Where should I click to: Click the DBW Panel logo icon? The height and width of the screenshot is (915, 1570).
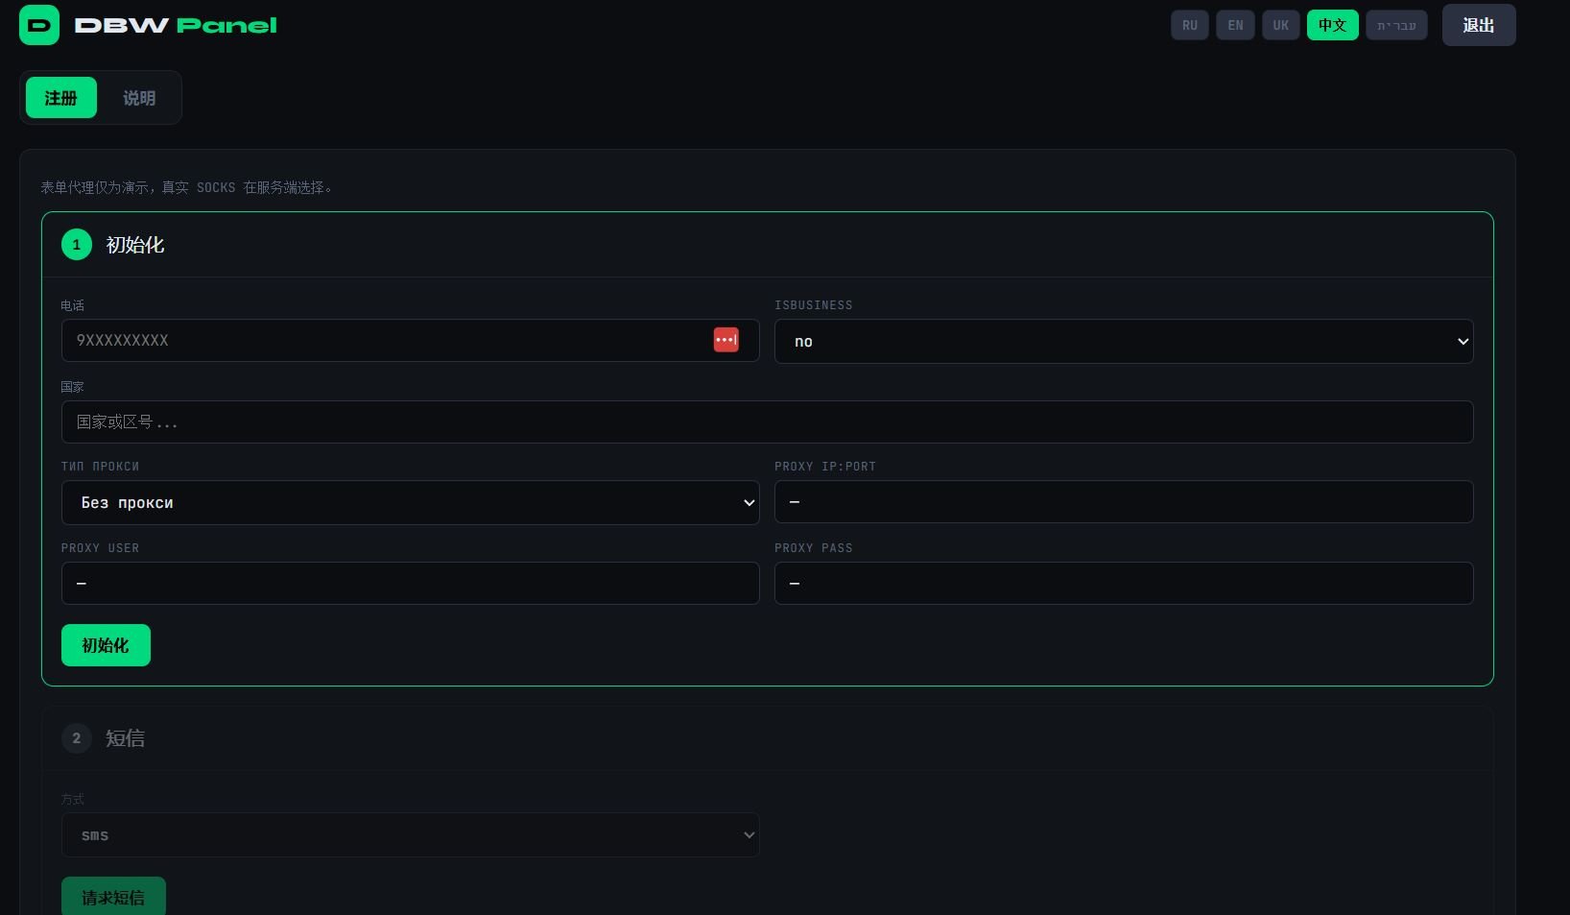[x=39, y=25]
